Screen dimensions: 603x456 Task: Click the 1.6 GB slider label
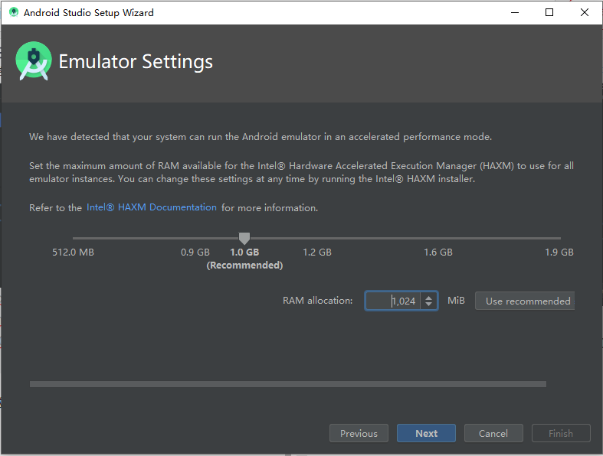[438, 252]
